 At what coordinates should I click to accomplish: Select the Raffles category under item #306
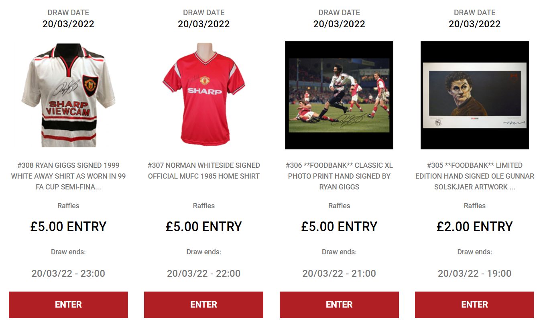pyautogui.click(x=339, y=206)
